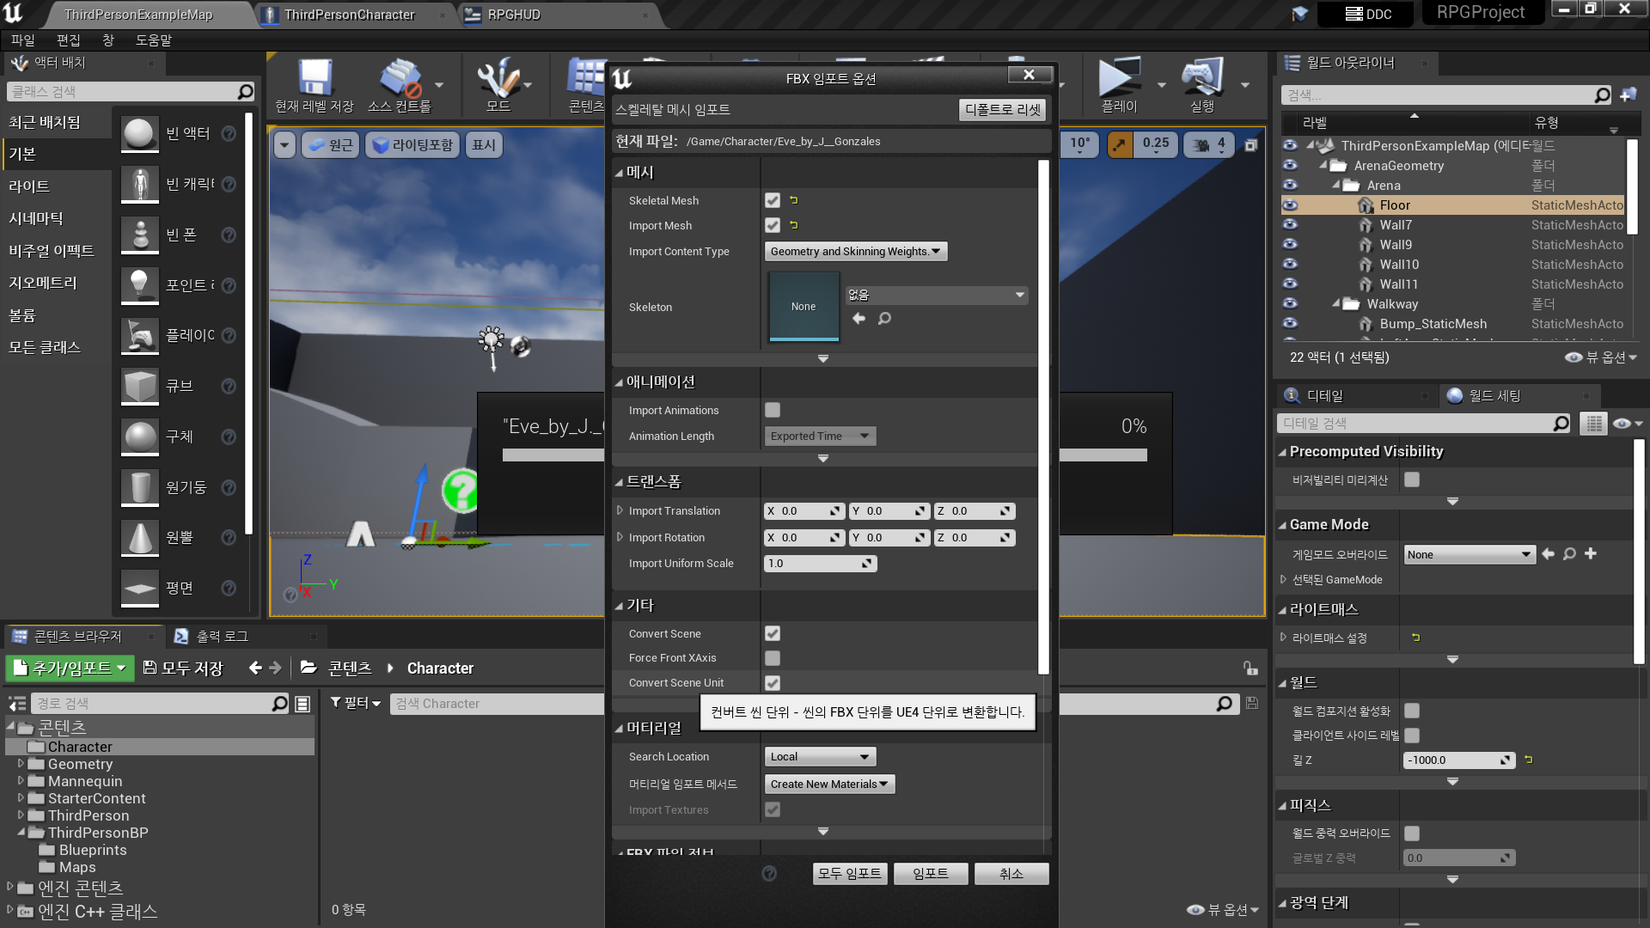Open the Source Control toolbar icon
This screenshot has height=928, width=1650.
400,78
